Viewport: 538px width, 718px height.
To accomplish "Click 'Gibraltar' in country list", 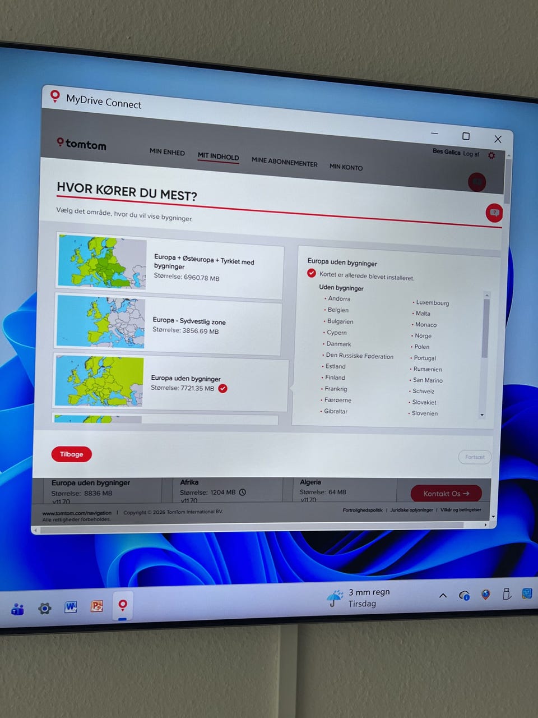I will tap(336, 411).
